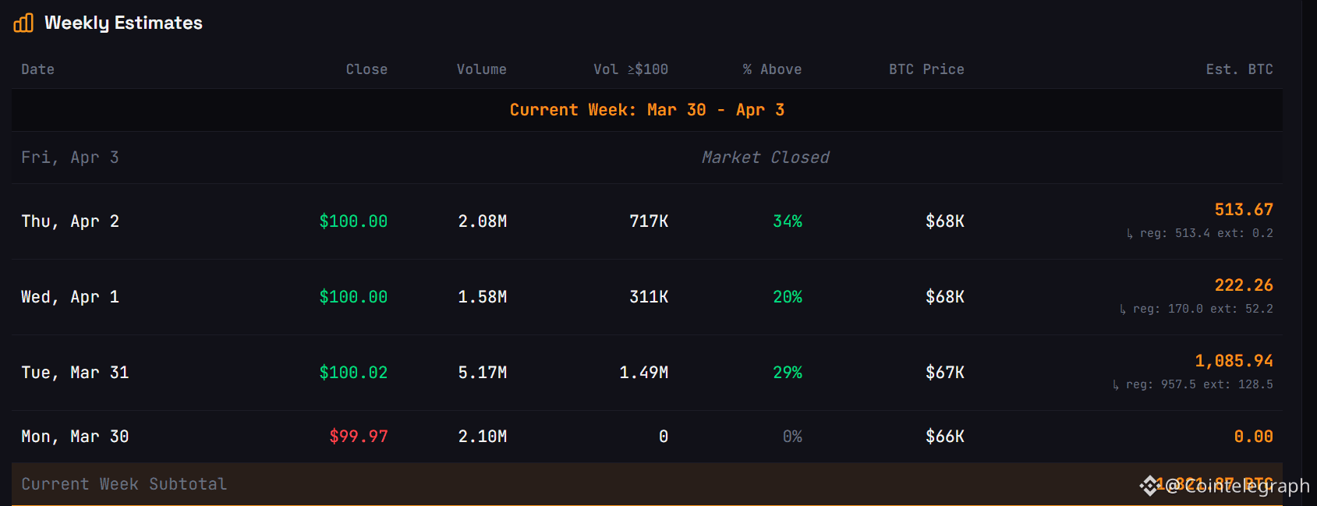Image resolution: width=1317 pixels, height=506 pixels.
Task: Click the bar chart icon beside Weekly Estimates
Action: [23, 23]
